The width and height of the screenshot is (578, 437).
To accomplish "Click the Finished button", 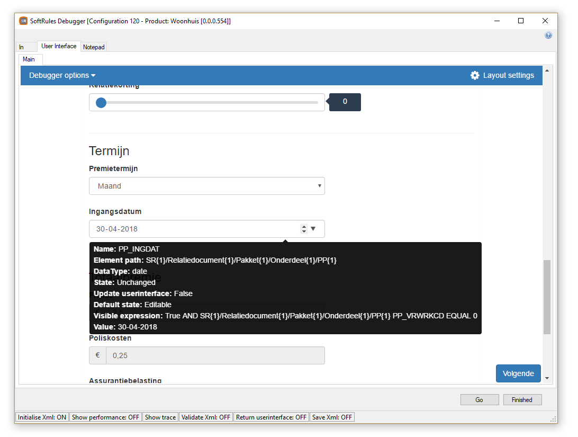I will pos(522,400).
